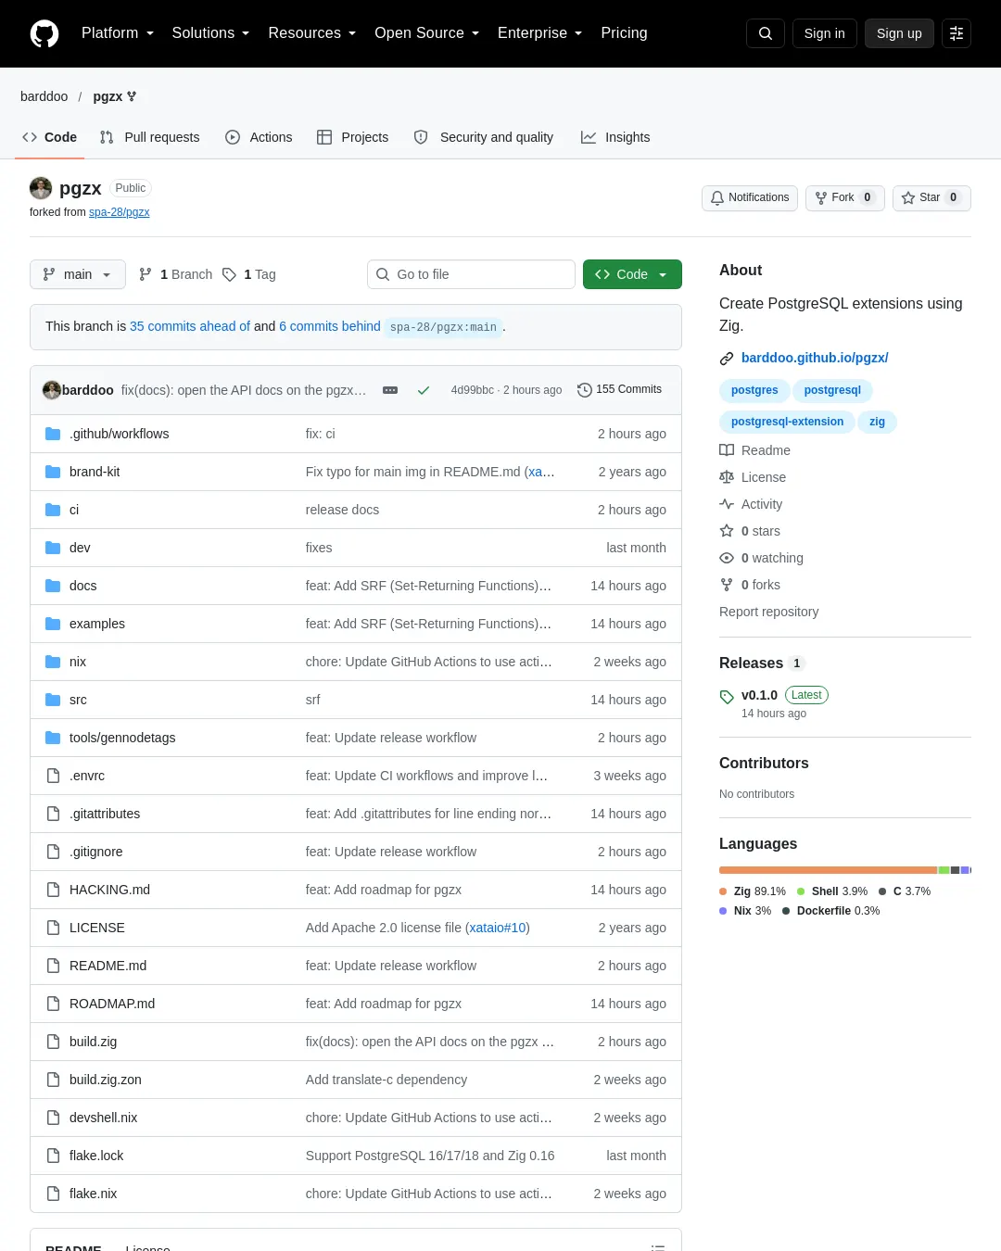Image resolution: width=1001 pixels, height=1251 pixels.
Task: Click the License scale icon
Action: tap(727, 477)
